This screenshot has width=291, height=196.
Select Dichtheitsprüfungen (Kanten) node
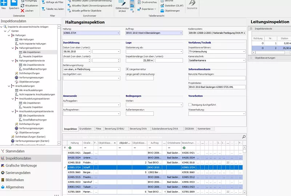tap(30, 137)
